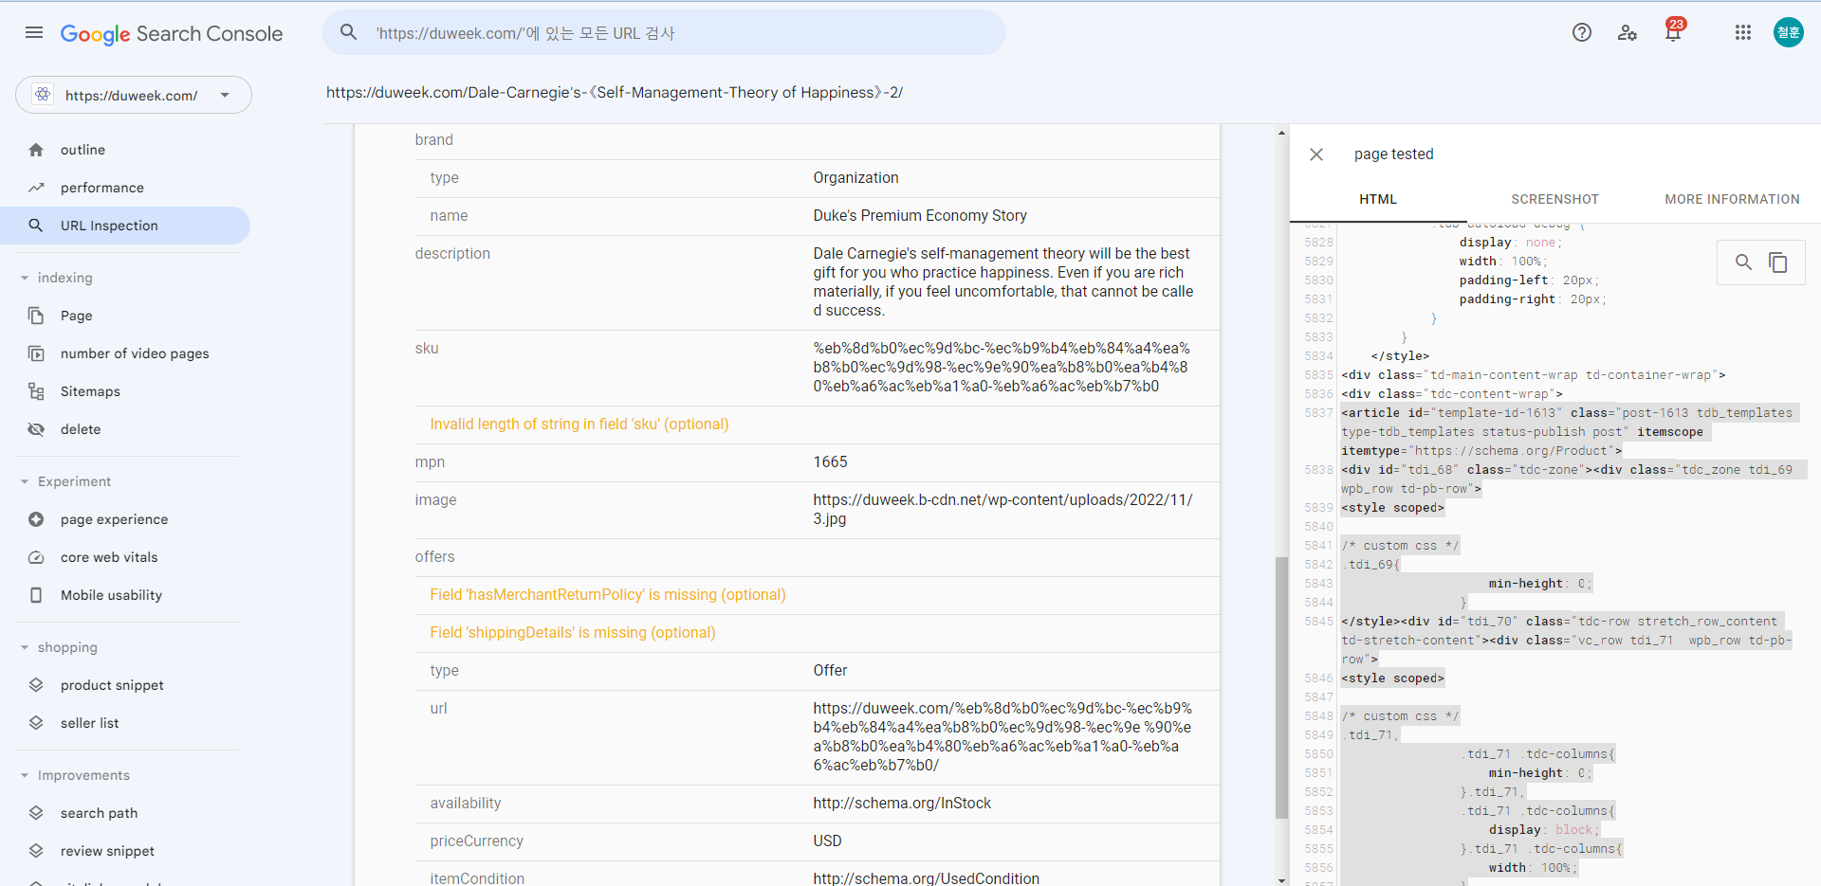Open the help question mark icon
The width and height of the screenshot is (1821, 886).
[1582, 32]
